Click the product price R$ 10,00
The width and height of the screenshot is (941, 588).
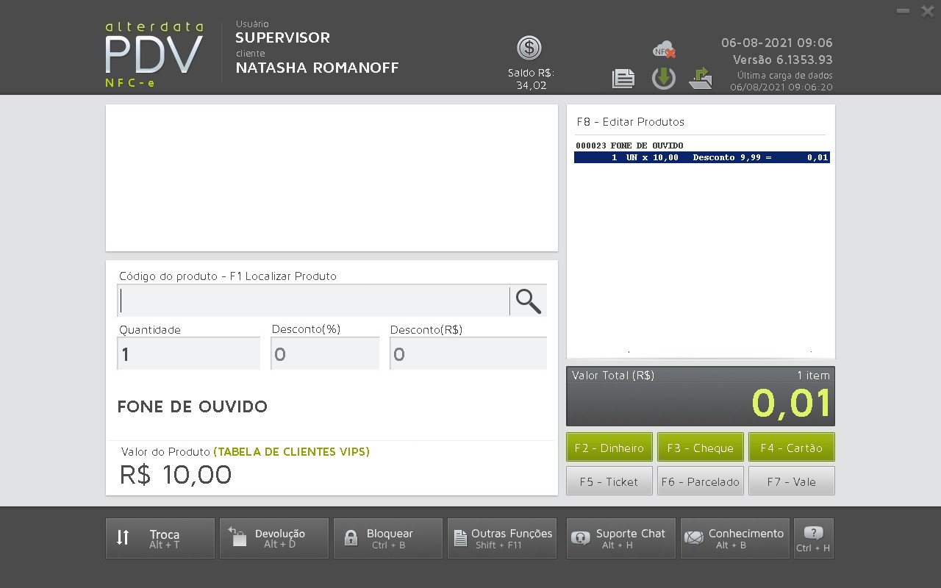point(176,475)
